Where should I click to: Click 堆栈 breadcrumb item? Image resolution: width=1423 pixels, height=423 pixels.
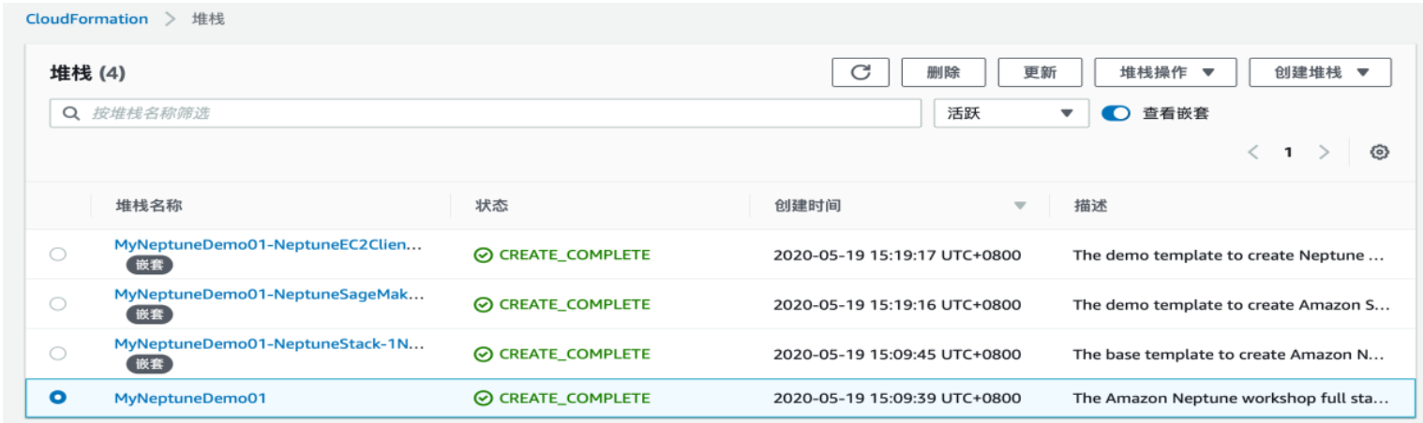(x=209, y=19)
